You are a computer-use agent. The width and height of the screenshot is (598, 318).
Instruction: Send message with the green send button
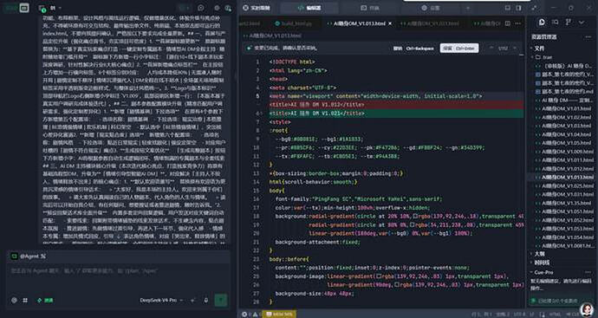pyautogui.click(x=221, y=300)
